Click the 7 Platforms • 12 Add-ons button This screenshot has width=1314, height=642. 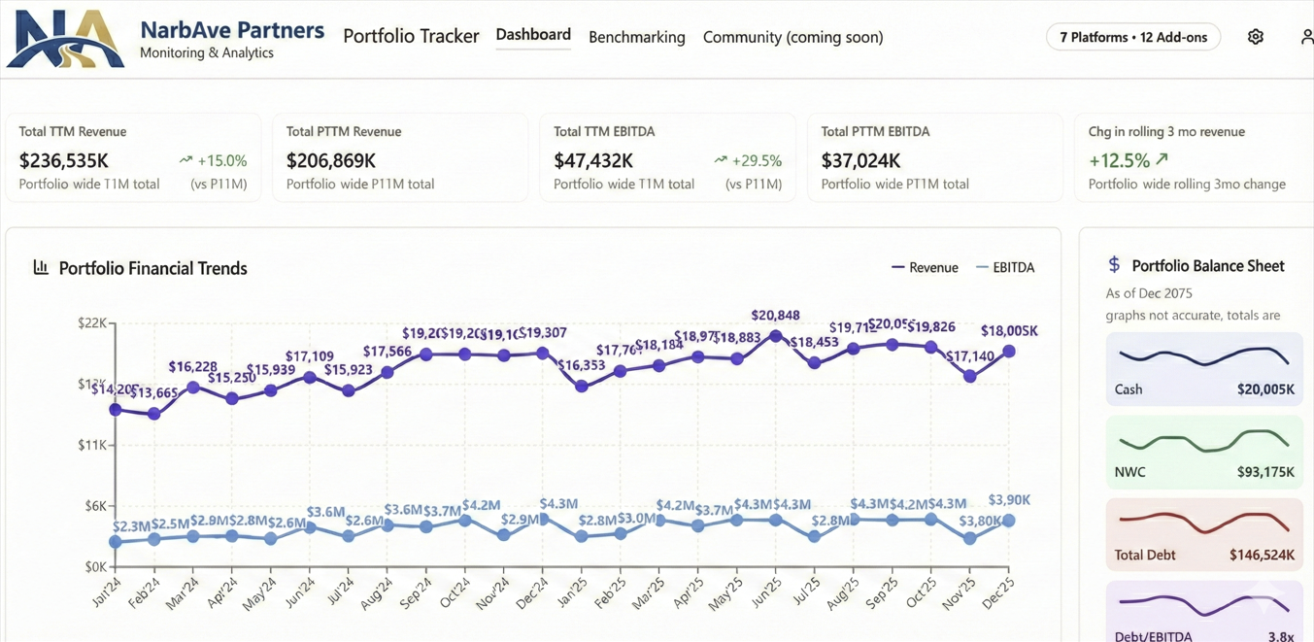(1133, 37)
